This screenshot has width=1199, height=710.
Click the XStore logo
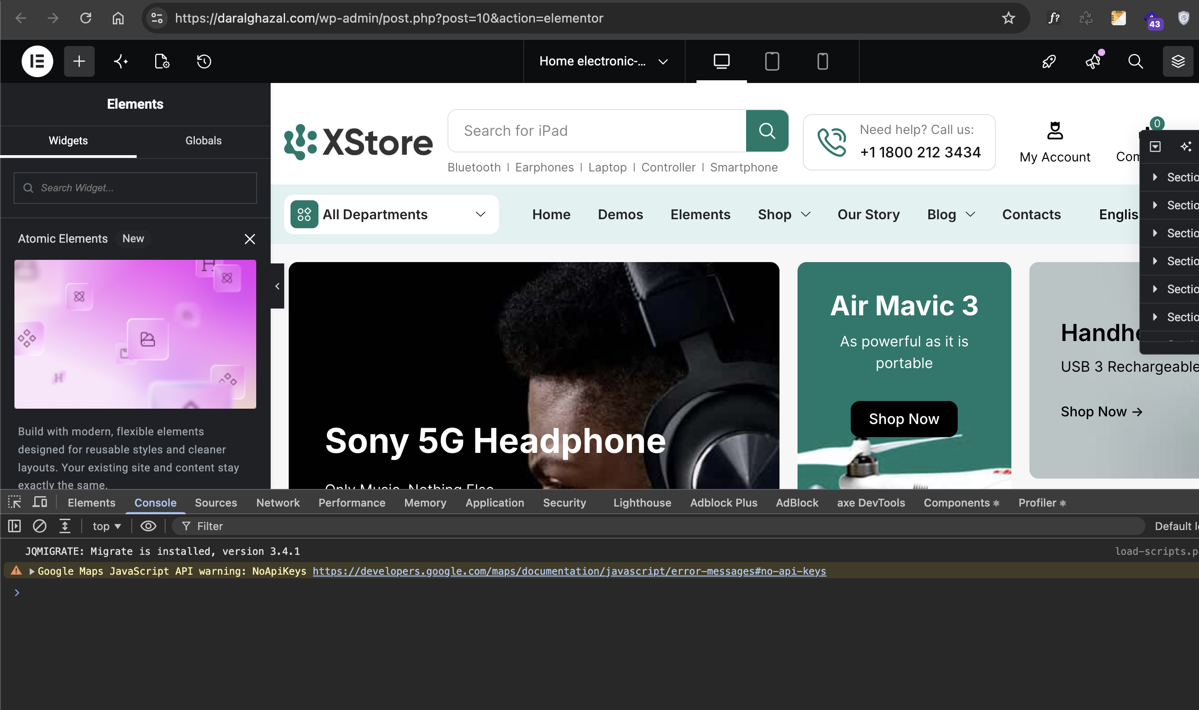(x=358, y=142)
